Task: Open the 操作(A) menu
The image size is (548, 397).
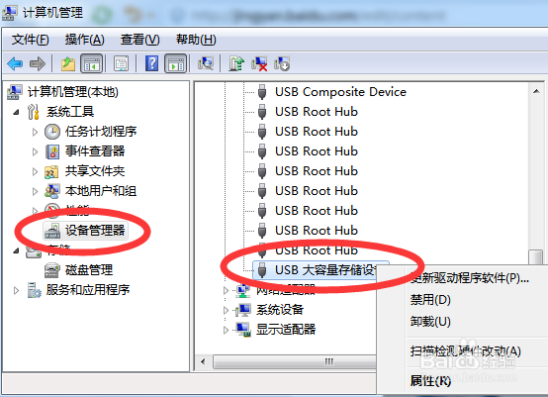Action: pos(85,40)
